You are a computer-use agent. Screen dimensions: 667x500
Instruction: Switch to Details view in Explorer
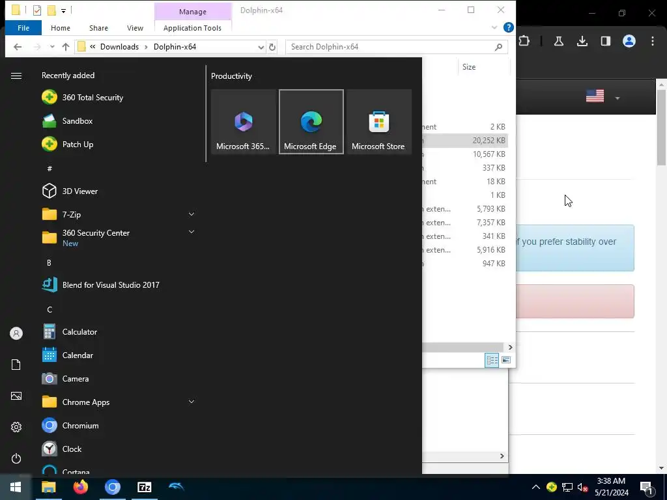[492, 360]
